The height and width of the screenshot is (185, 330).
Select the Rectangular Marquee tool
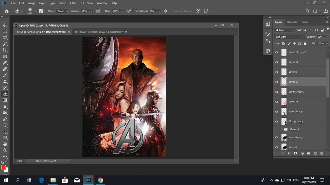(x=5, y=31)
